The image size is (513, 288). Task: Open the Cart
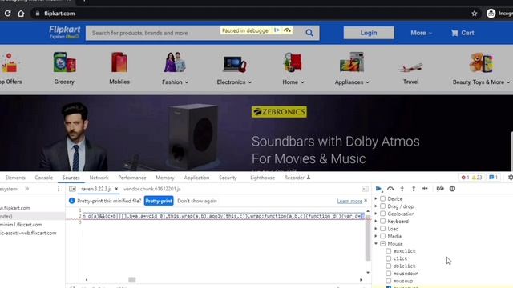point(463,33)
